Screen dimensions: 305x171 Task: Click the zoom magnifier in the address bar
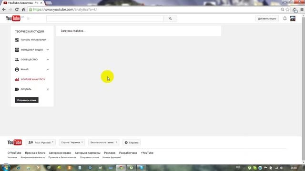pyautogui.click(x=283, y=9)
